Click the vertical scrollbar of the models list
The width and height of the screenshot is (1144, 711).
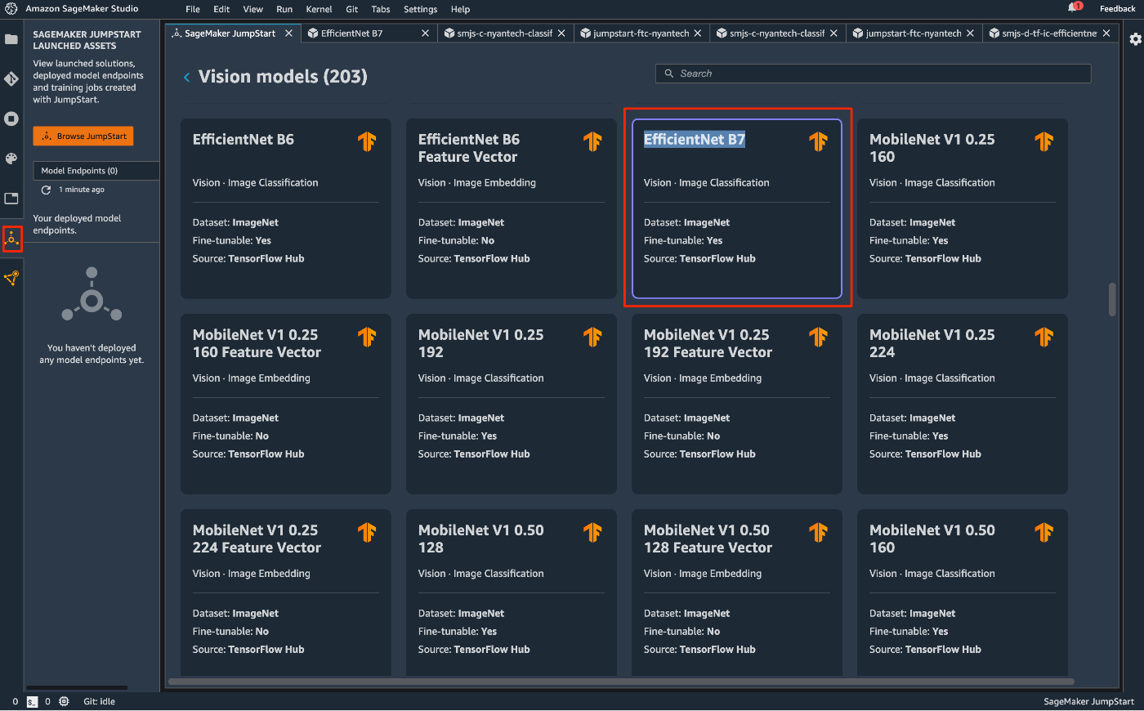point(1112,299)
